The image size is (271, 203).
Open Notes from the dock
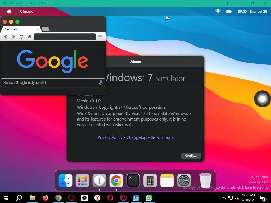pyautogui.click(x=167, y=181)
